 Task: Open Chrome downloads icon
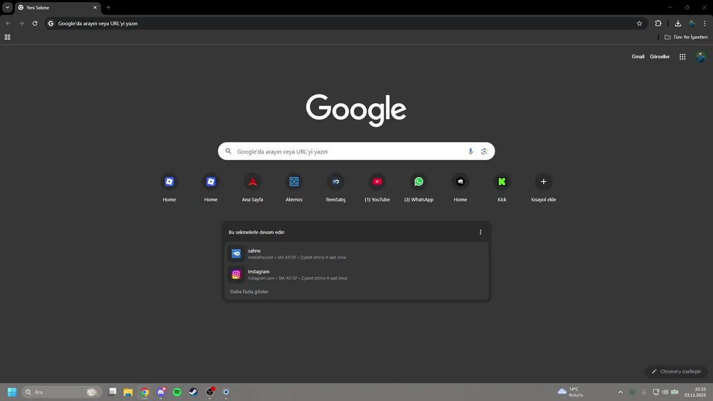click(x=678, y=23)
